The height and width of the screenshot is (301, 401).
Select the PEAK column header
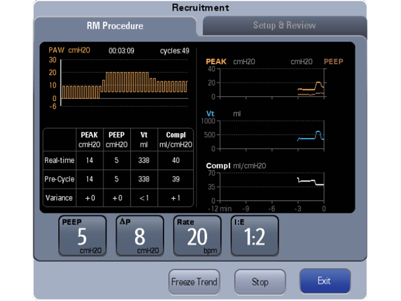click(89, 139)
